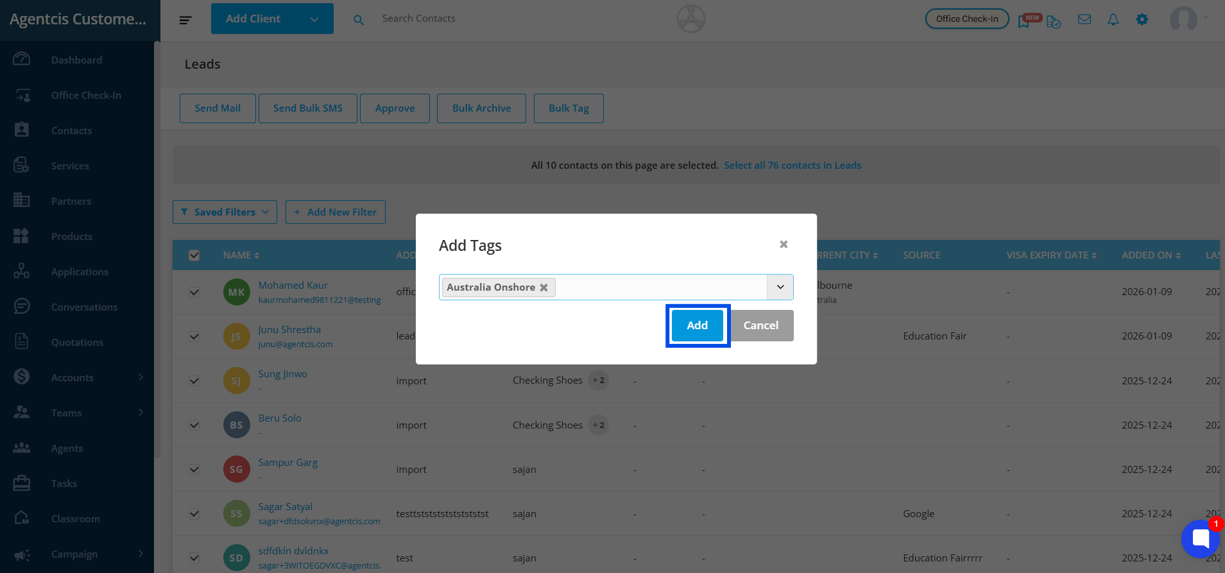The width and height of the screenshot is (1225, 573).
Task: Sort the table by ADDED ON column
Action: click(1151, 255)
